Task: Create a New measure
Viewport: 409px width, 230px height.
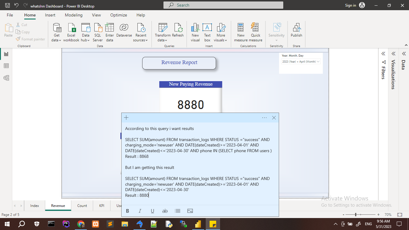Action: coord(241,32)
